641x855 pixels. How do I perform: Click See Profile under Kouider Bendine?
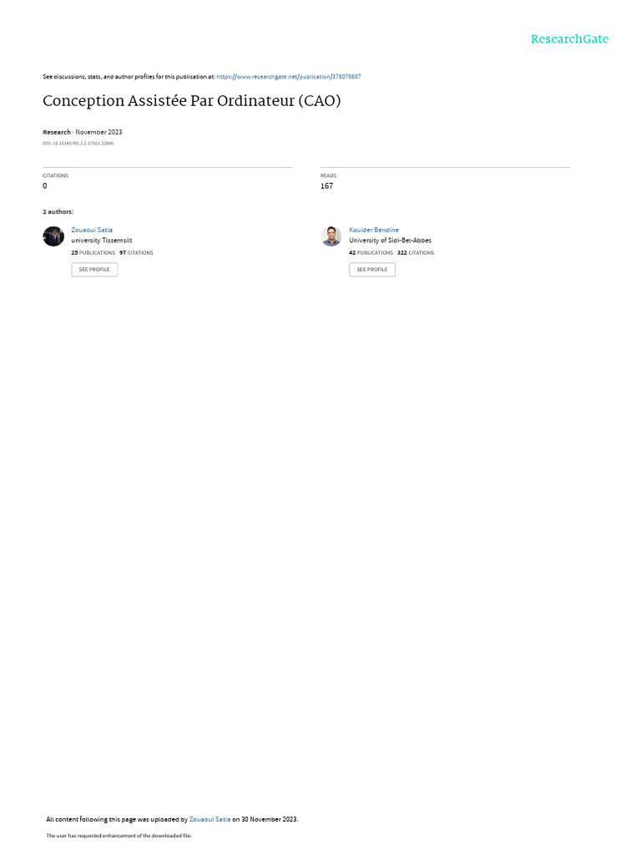coord(372,270)
